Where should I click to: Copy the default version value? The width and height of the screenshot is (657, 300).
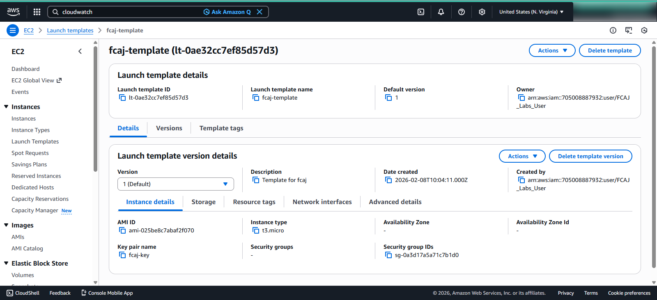(x=388, y=98)
